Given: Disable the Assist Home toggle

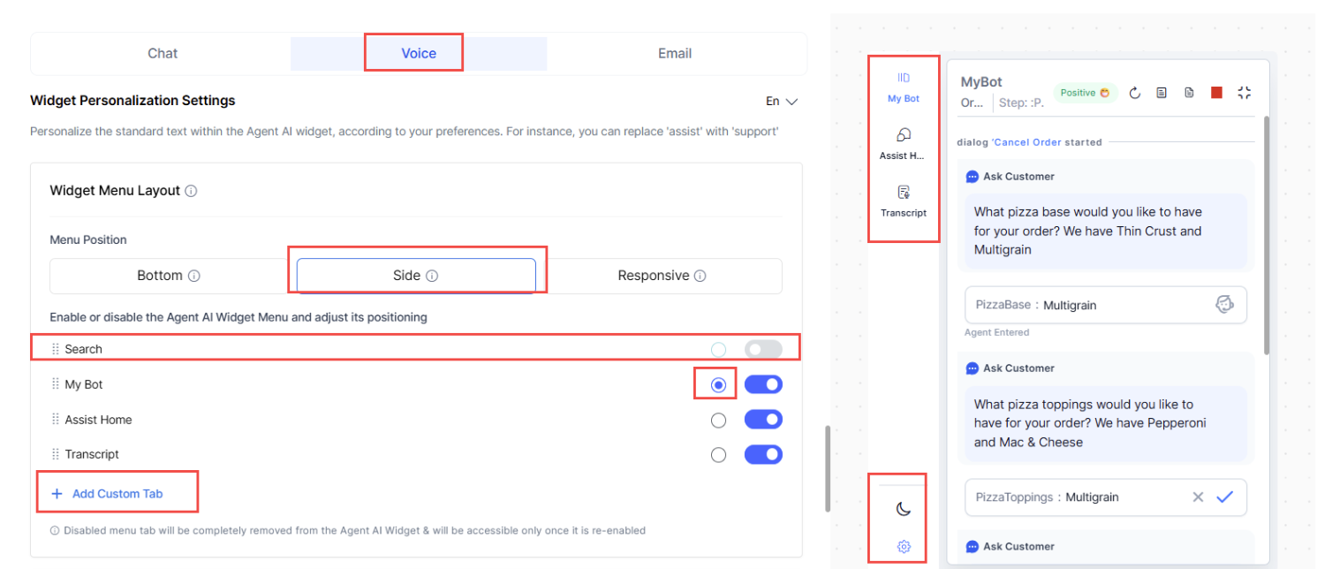Looking at the screenshot, I should [763, 420].
